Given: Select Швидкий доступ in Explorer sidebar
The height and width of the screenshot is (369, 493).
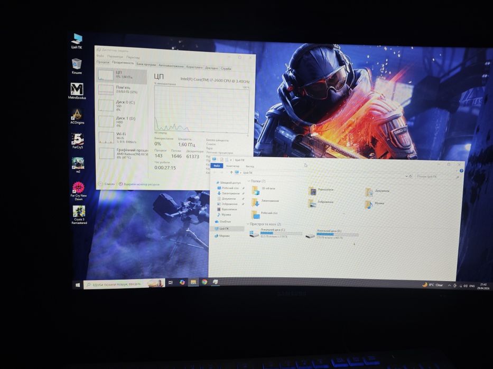Looking at the screenshot, I should [x=228, y=182].
